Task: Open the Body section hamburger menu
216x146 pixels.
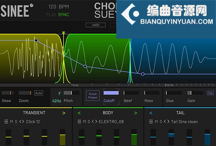Action: (x=79, y=121)
